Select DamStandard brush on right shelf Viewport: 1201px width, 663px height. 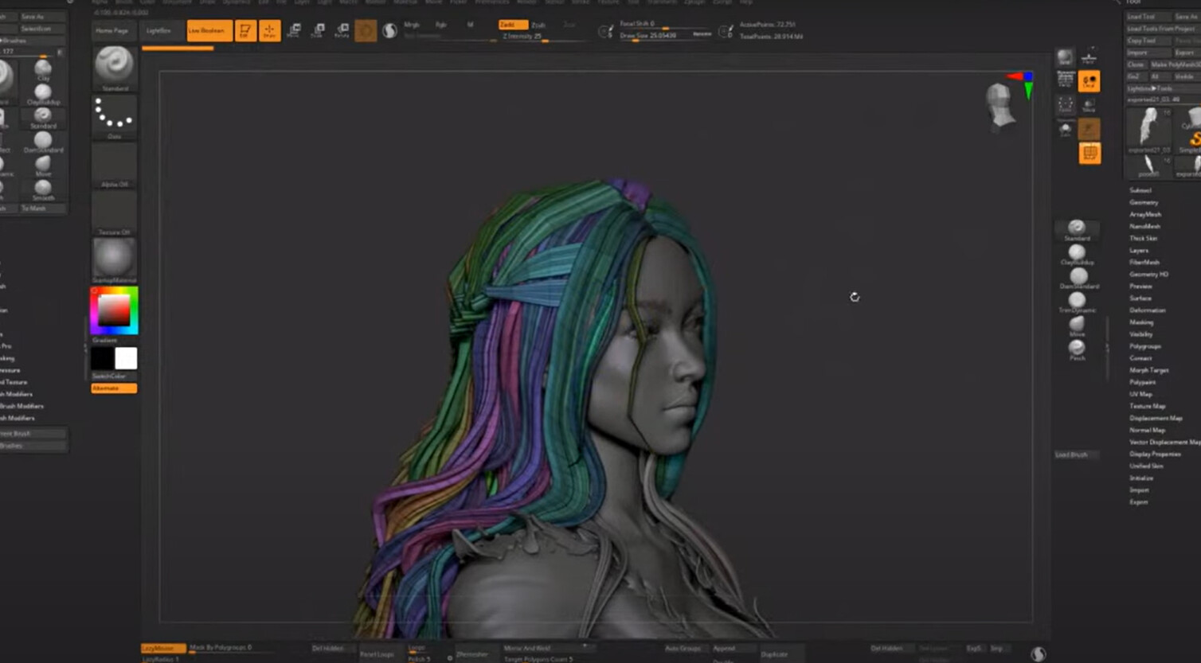coord(1078,279)
